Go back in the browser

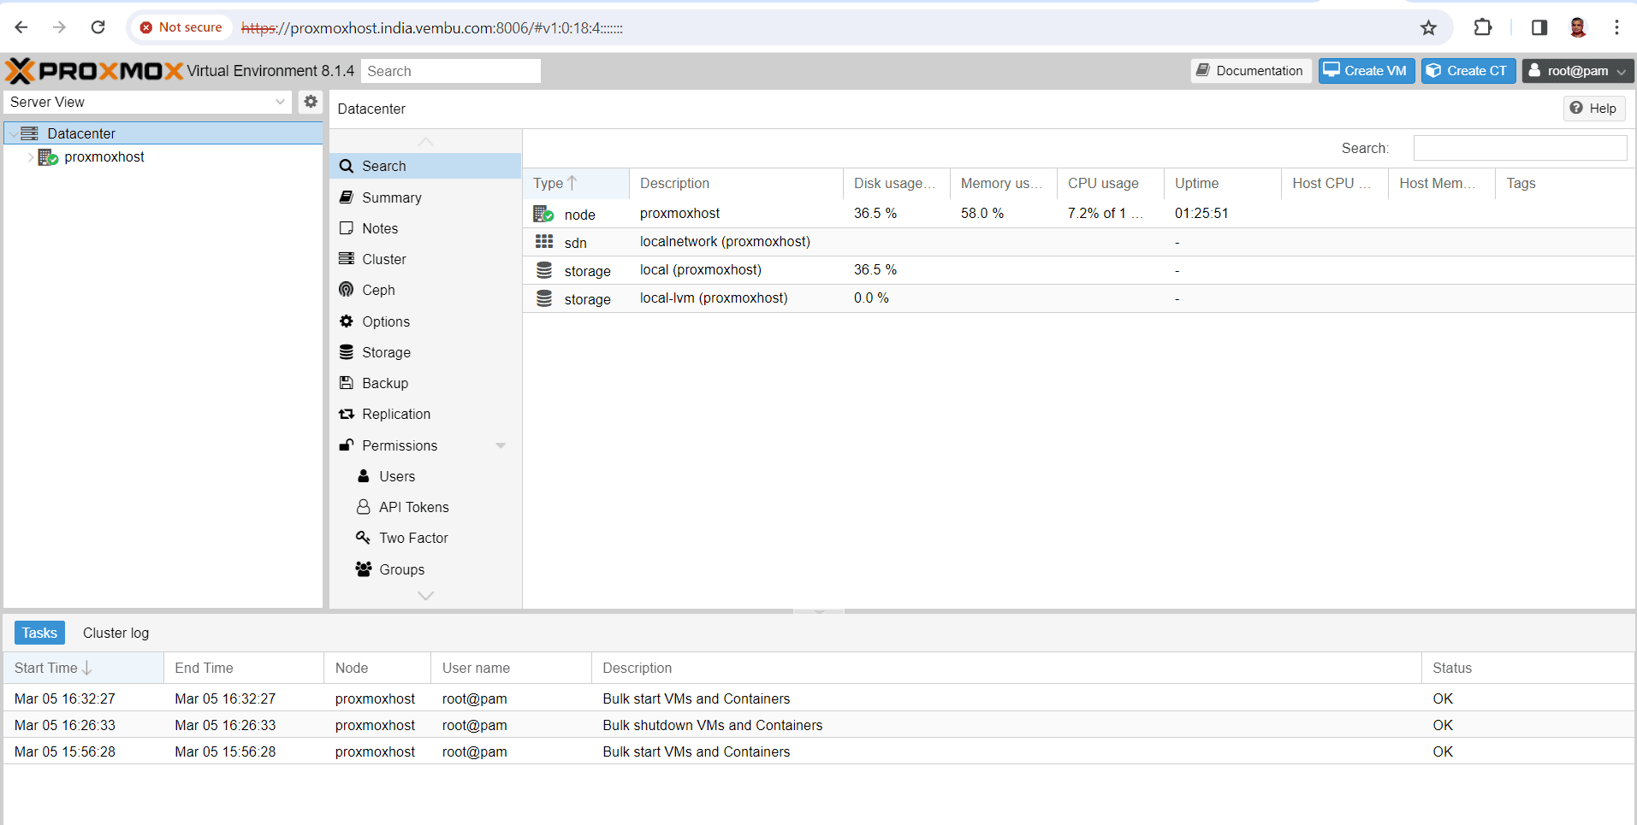coord(21,27)
